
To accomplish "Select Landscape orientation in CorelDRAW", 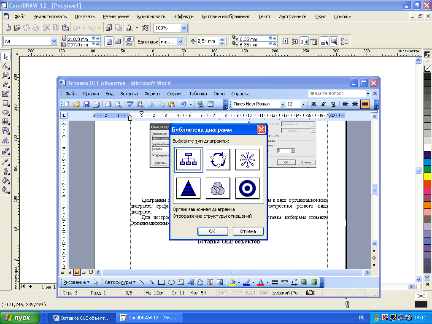I will click(118, 42).
